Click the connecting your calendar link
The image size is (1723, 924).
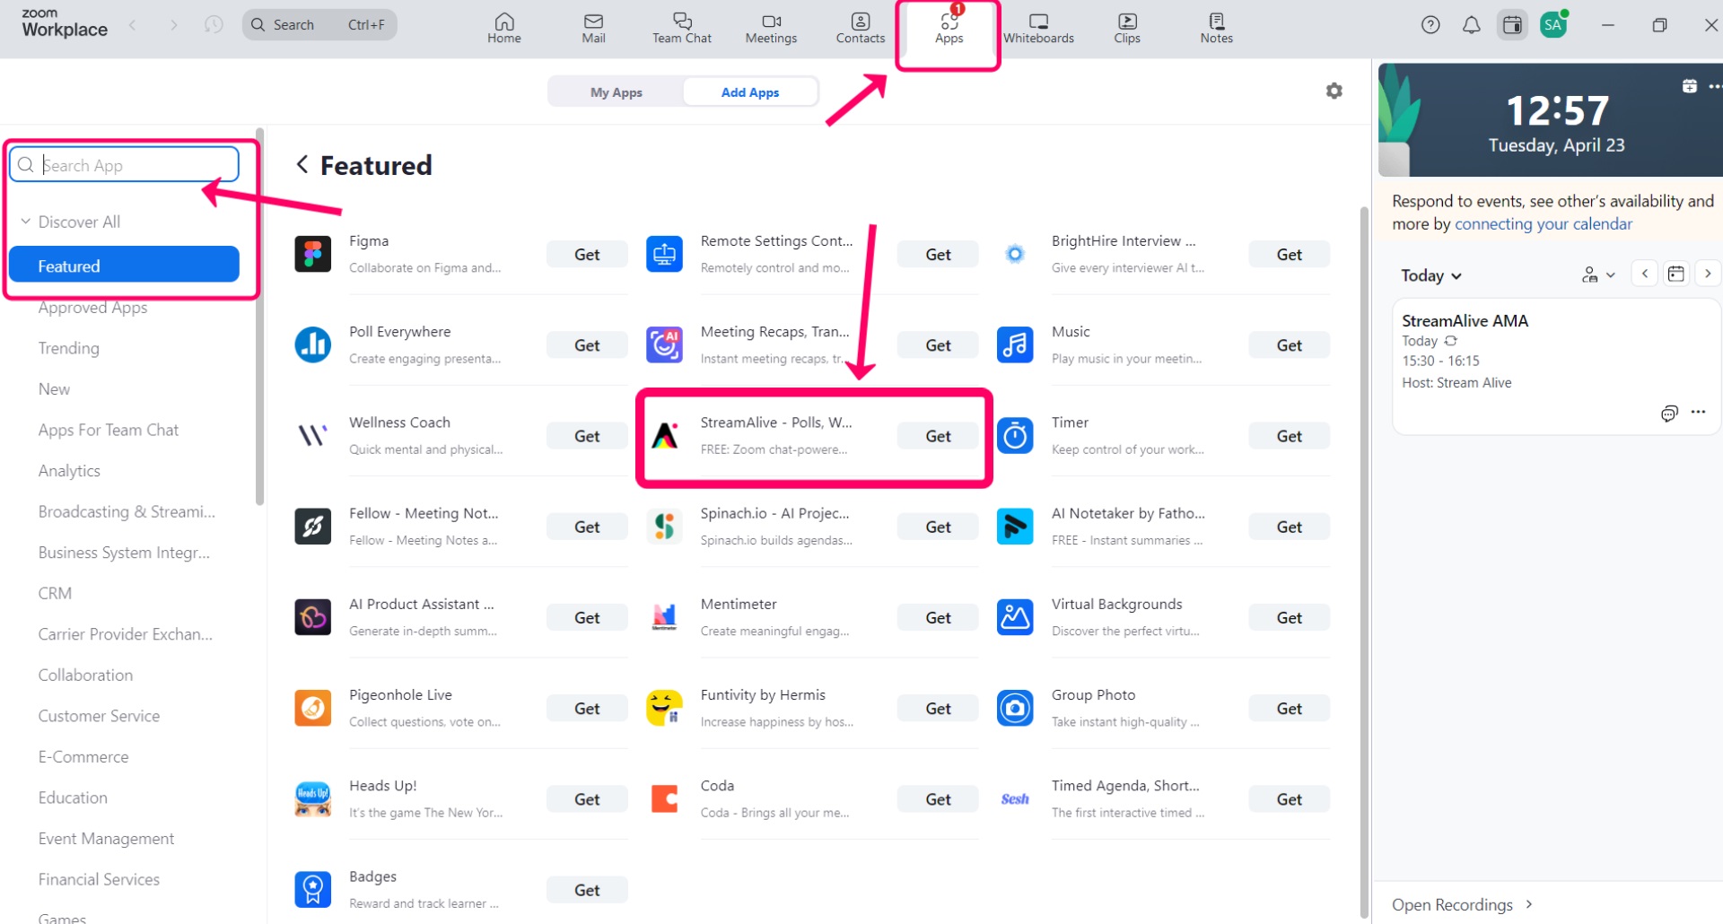(x=1543, y=224)
